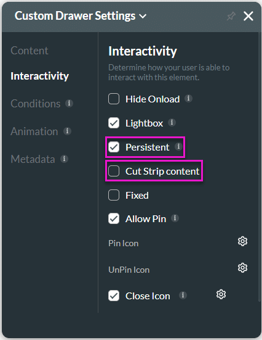Click info icon beside Hide Onload
The image size is (262, 340).
click(188, 99)
